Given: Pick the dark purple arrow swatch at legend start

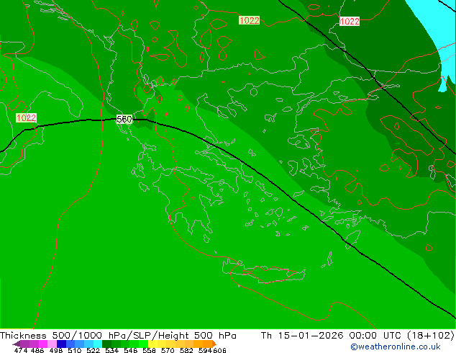Looking at the screenshot, I should click(x=17, y=344).
